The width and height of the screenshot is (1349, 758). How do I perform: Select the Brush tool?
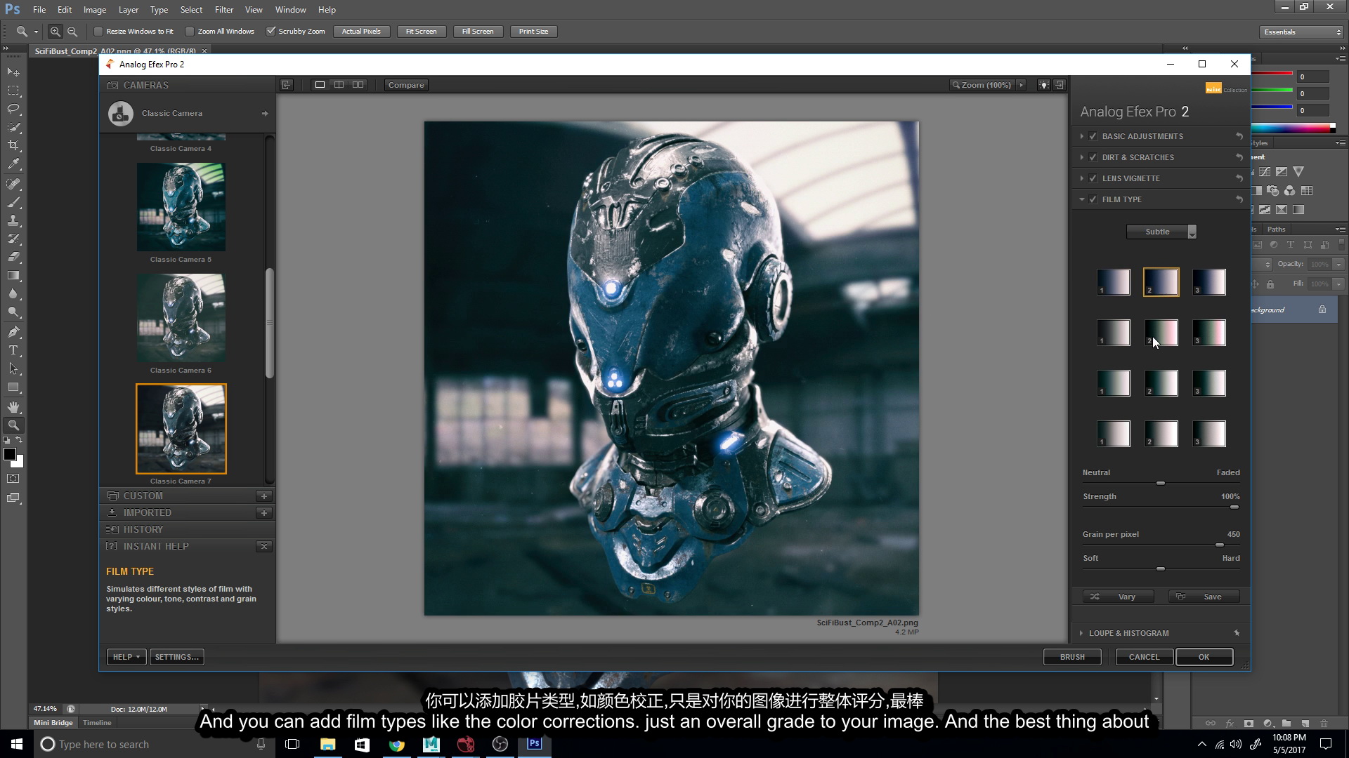pyautogui.click(x=13, y=202)
